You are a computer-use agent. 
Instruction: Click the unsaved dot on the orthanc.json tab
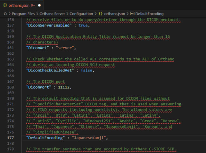click(x=39, y=5)
